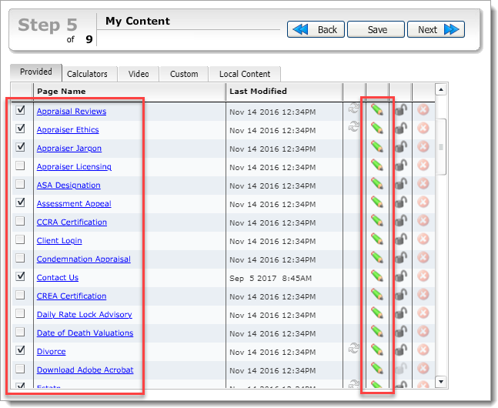
Task: Uncheck the Contact Us checkbox
Action: pyautogui.click(x=20, y=276)
